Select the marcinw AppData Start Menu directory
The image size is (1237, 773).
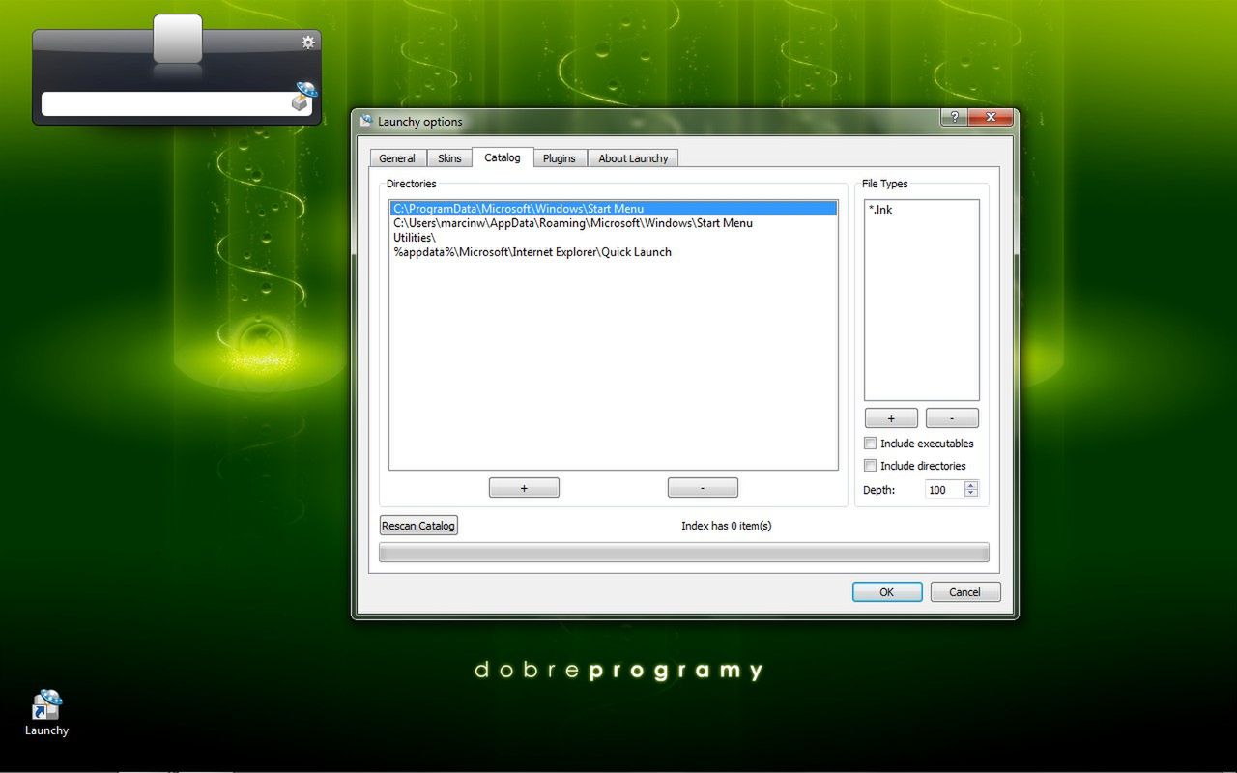[x=614, y=223]
